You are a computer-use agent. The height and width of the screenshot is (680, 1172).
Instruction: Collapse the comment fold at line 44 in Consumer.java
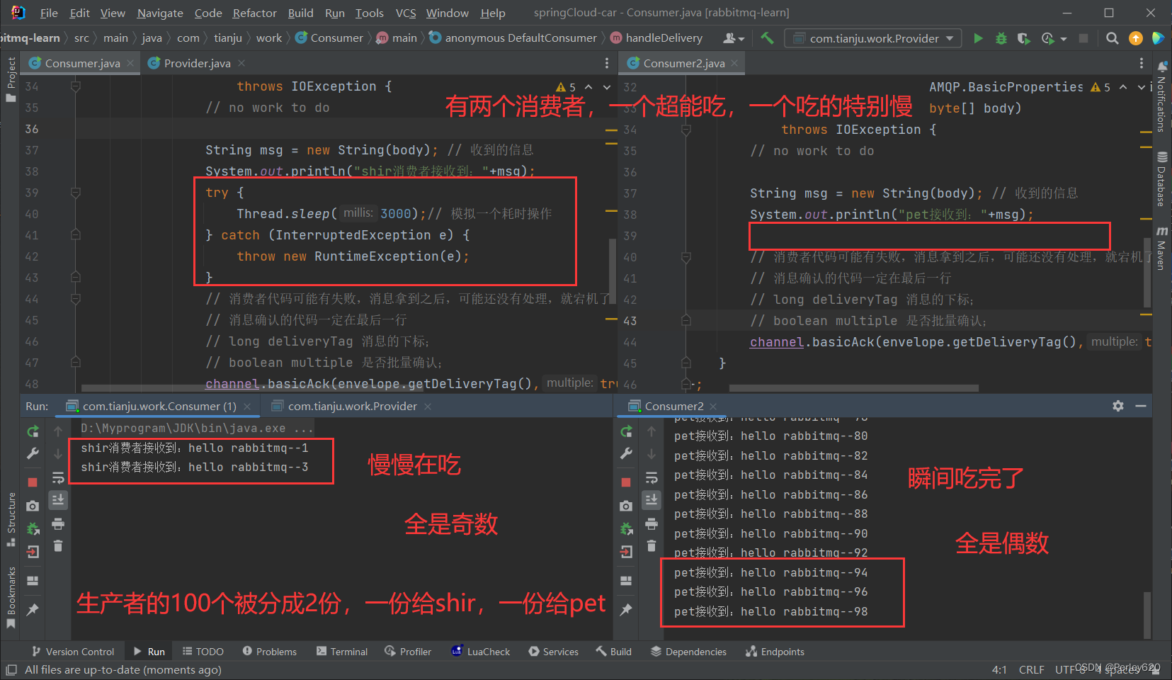coord(75,299)
